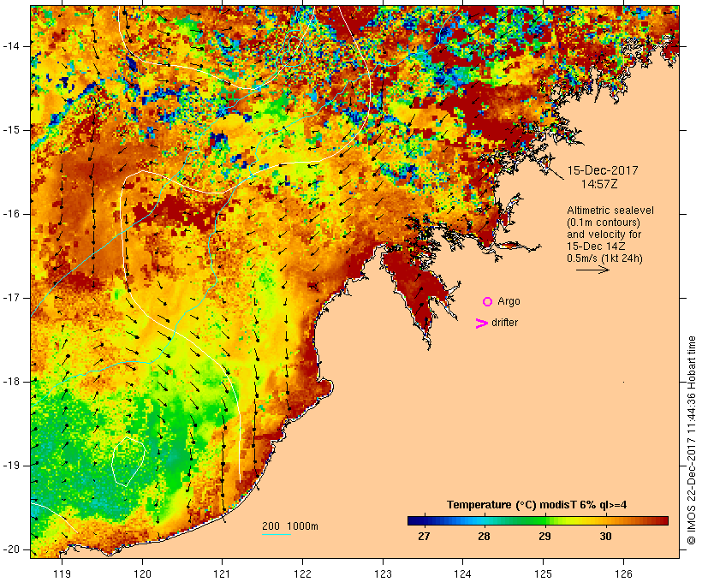Viewport: 702px width, 582px height.
Task: Click the temperature color bar
Action: click(538, 520)
